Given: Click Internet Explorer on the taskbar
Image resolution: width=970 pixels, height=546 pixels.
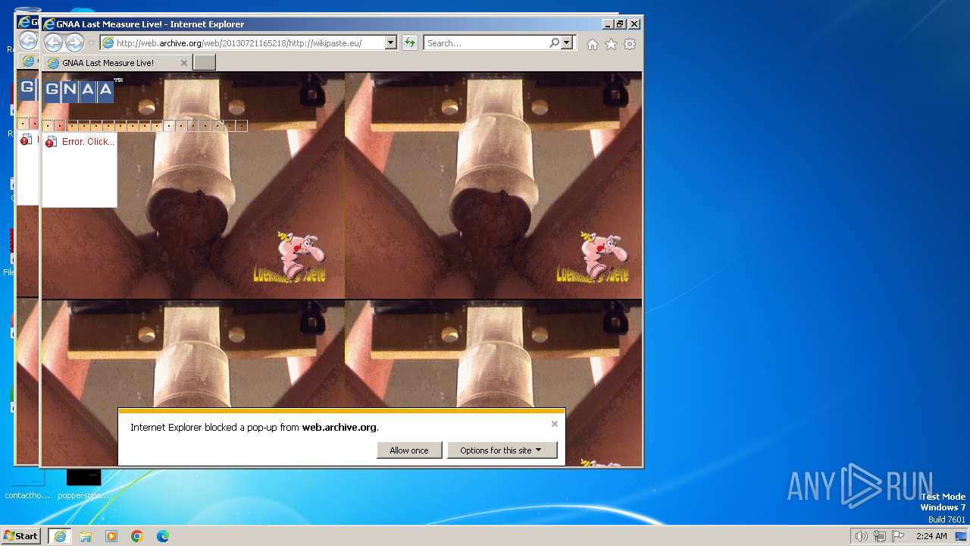Looking at the screenshot, I should pyautogui.click(x=60, y=536).
